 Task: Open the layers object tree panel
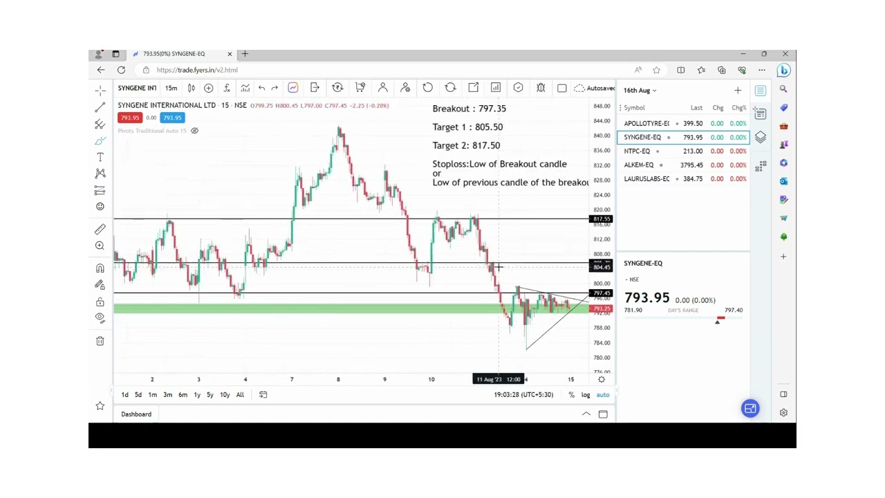[x=761, y=137]
